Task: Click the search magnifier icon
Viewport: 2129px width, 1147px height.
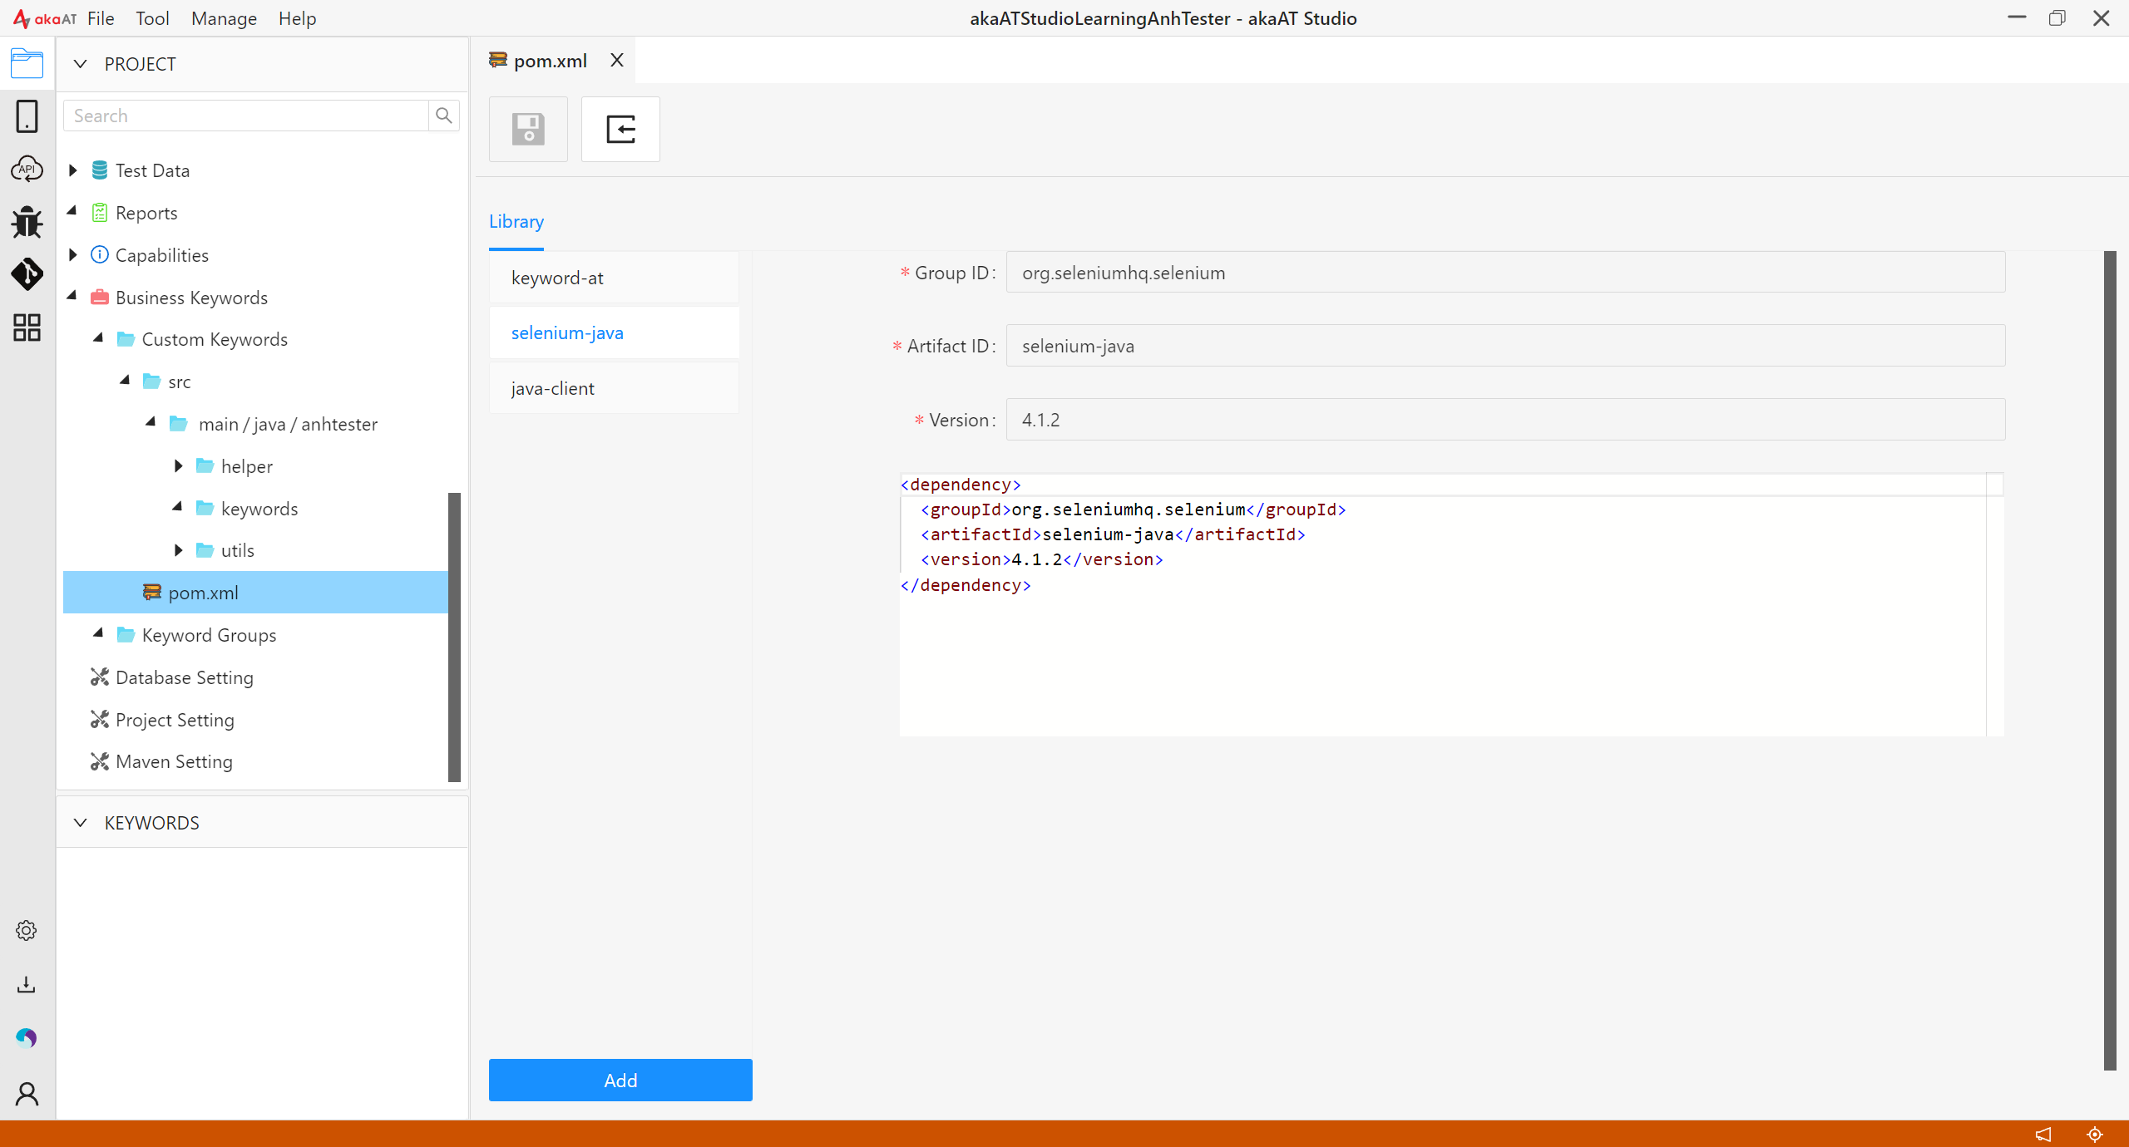Action: pyautogui.click(x=444, y=116)
